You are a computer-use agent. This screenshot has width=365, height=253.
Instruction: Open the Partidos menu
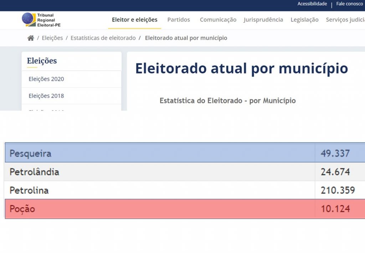[179, 20]
